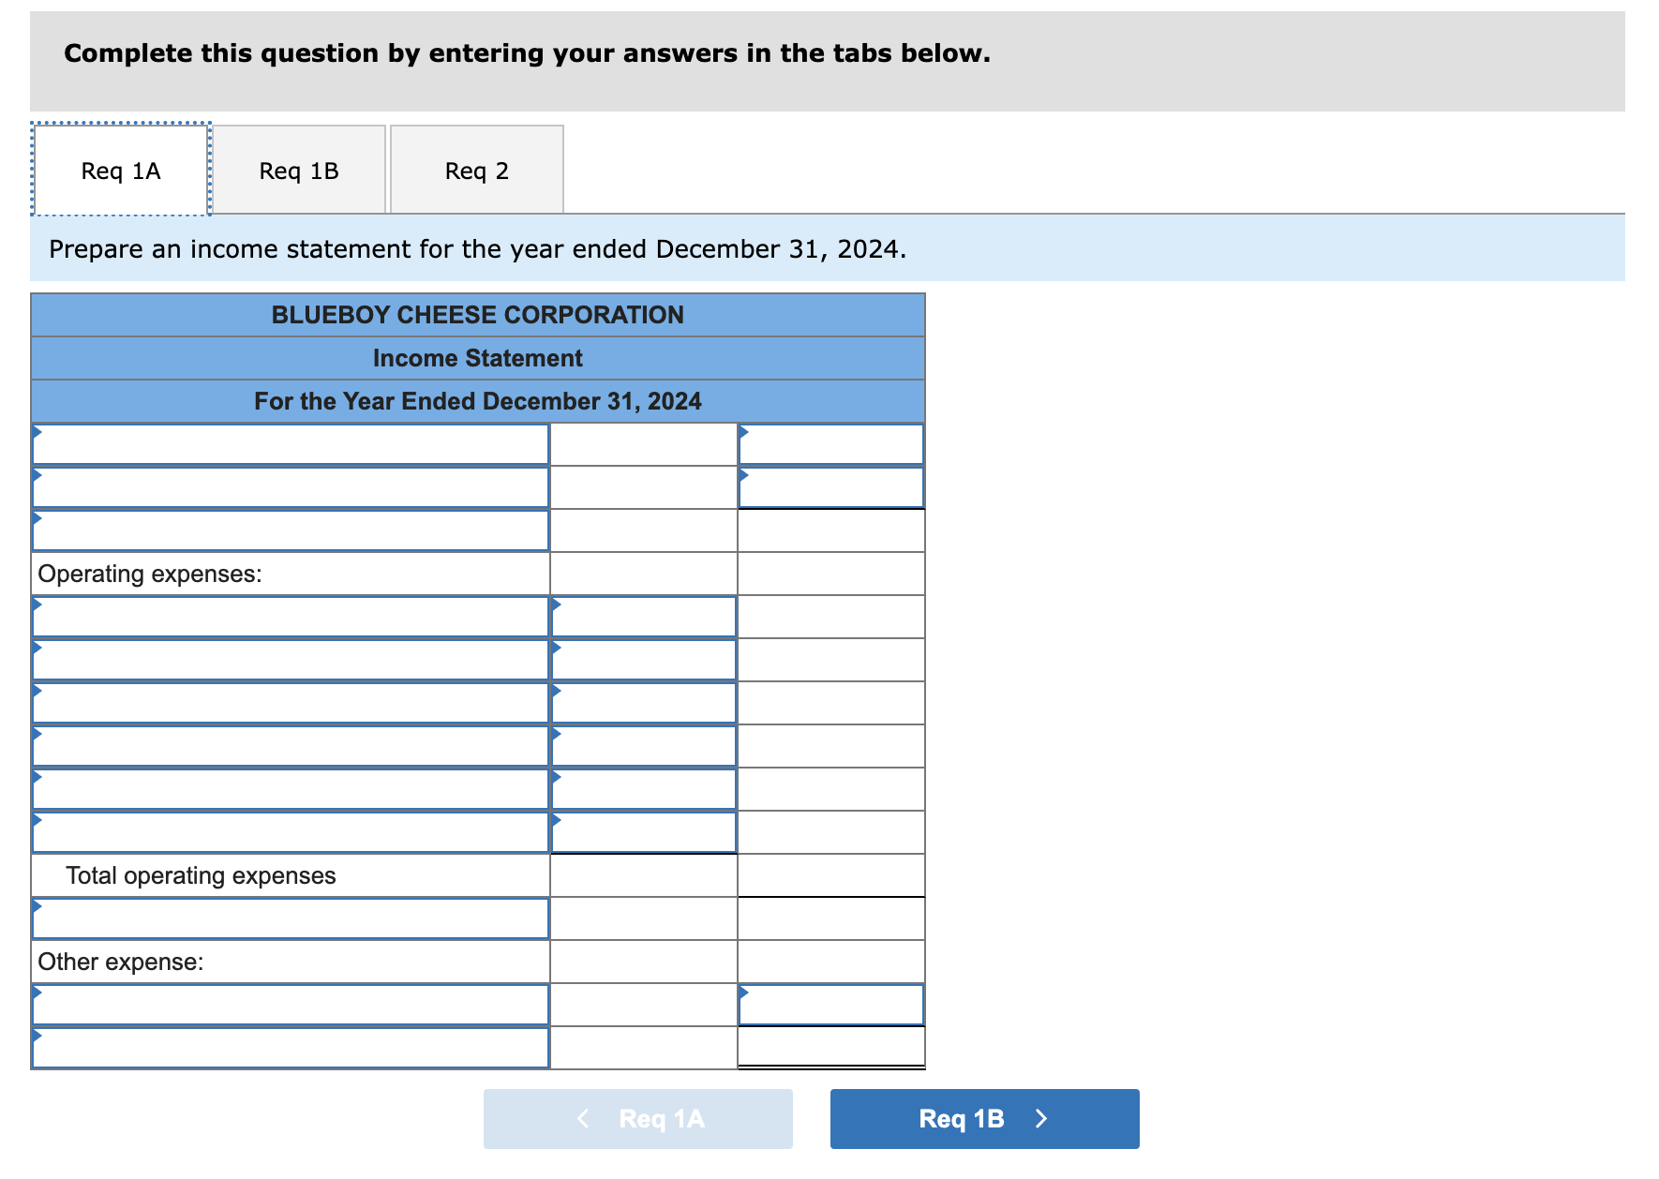The width and height of the screenshot is (1659, 1179).
Task: Open the first account label dropdown below the statement header
Action: (x=291, y=442)
